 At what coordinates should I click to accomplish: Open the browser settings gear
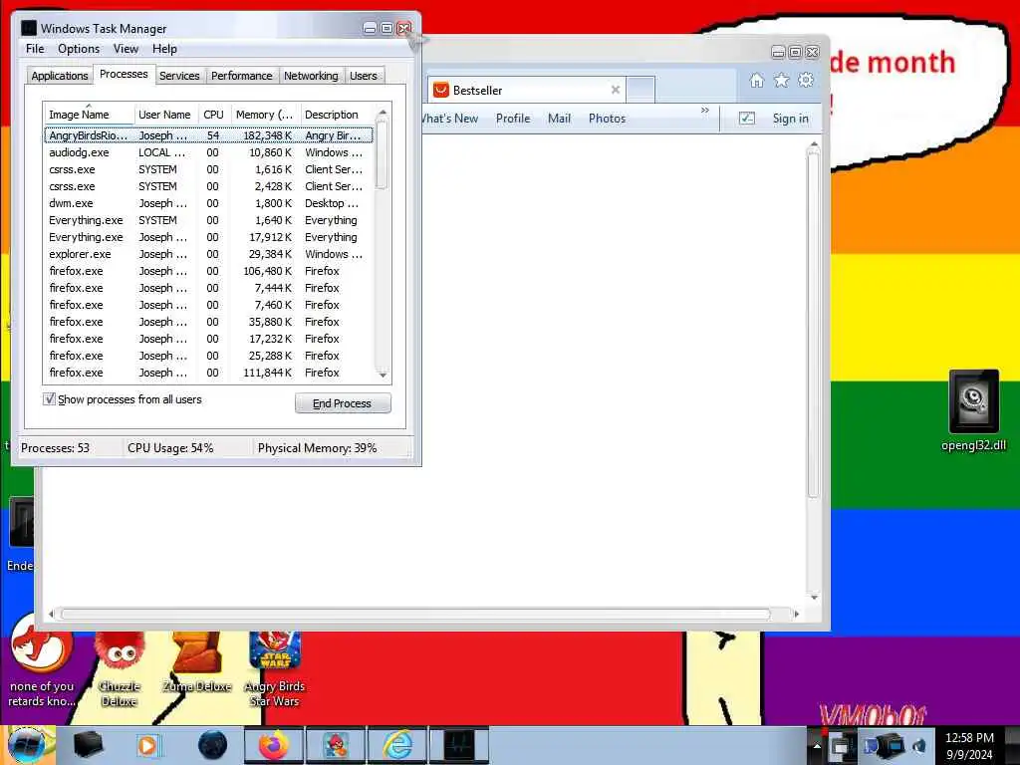(806, 80)
